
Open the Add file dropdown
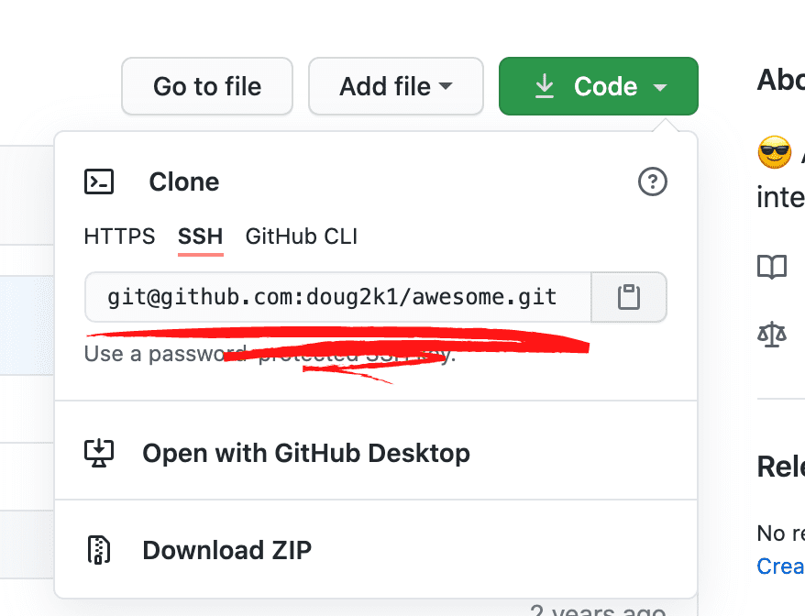pyautogui.click(x=395, y=85)
